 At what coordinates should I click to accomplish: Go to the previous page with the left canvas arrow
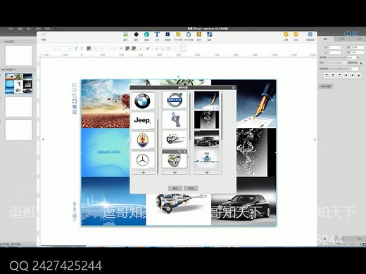[43, 140]
